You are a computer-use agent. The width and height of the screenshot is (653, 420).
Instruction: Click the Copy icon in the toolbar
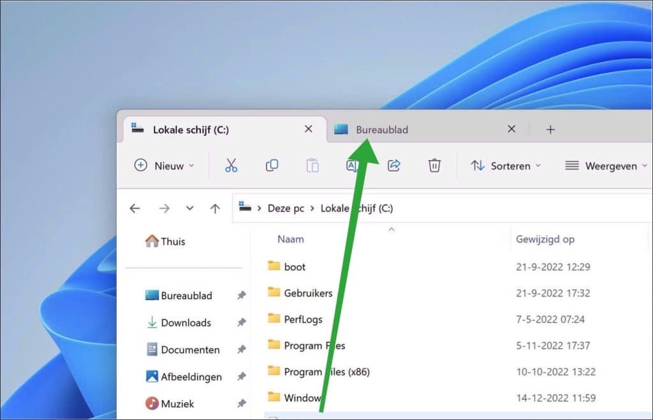[272, 165]
